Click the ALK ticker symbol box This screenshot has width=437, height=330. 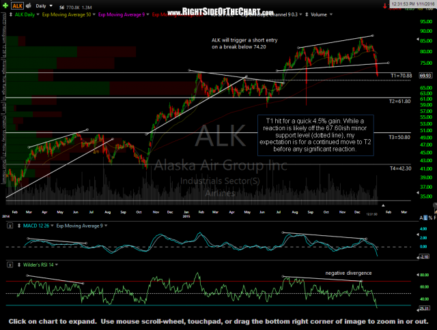[x=17, y=6]
